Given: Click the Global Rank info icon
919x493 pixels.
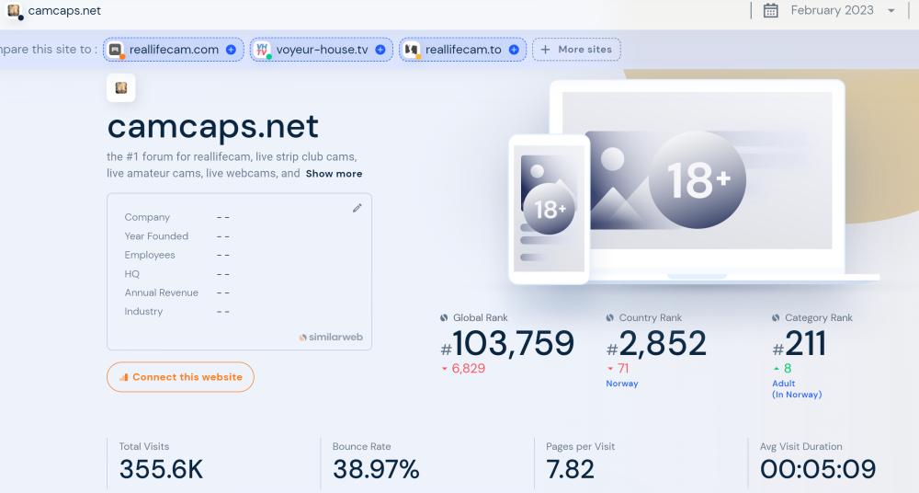Looking at the screenshot, I should coord(444,318).
